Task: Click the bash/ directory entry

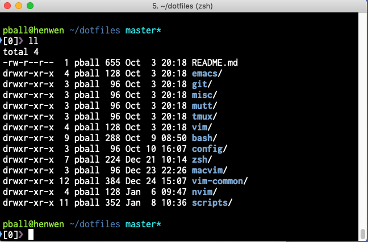Action: click(204, 138)
